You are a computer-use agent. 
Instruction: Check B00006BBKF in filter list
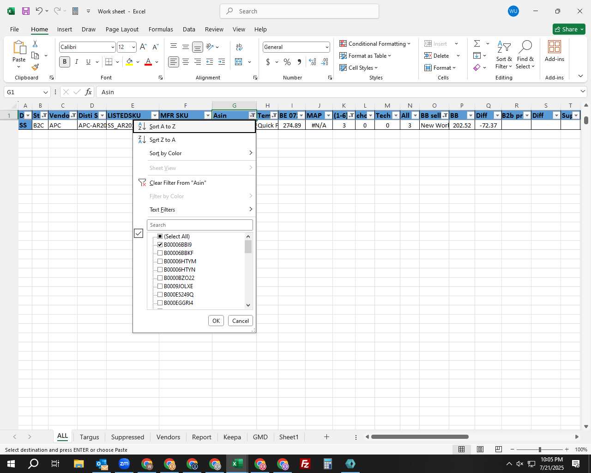click(160, 253)
